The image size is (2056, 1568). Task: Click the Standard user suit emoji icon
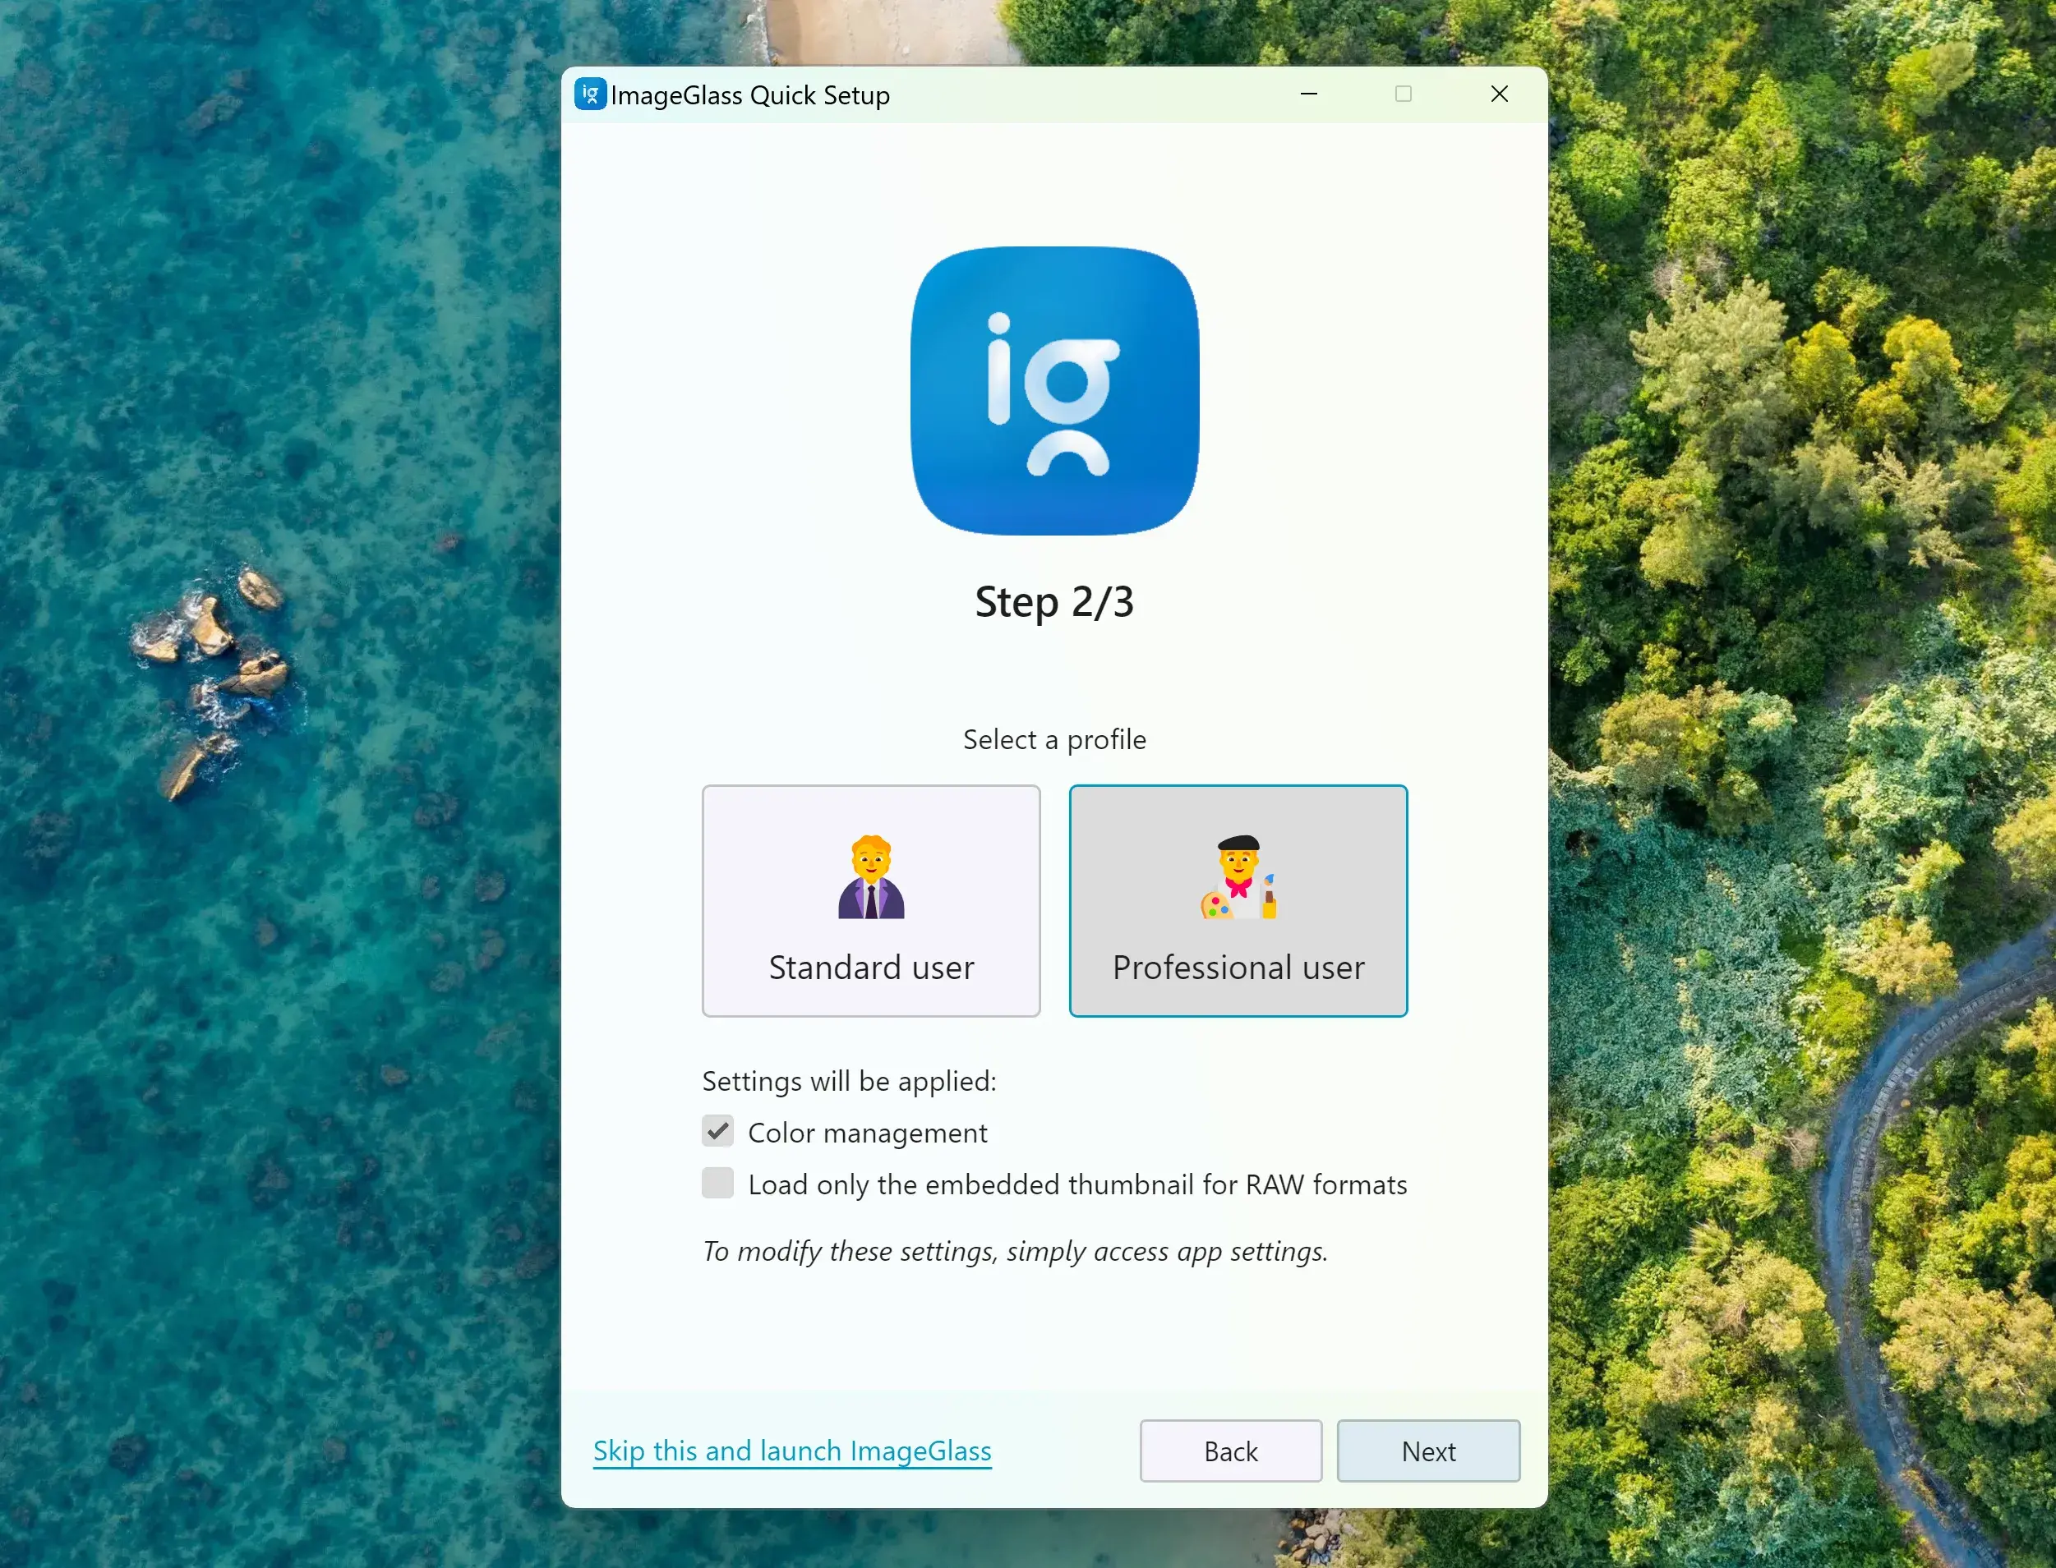pos(871,877)
